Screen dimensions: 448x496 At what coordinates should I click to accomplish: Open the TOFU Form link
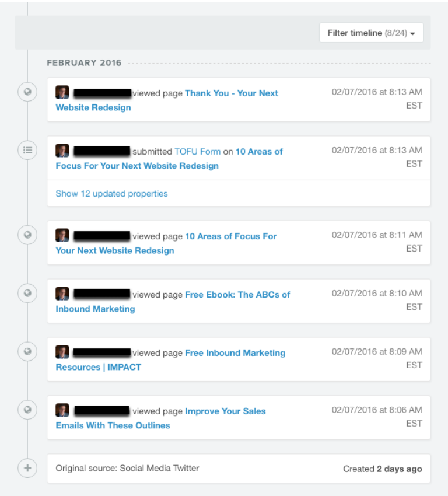(197, 152)
